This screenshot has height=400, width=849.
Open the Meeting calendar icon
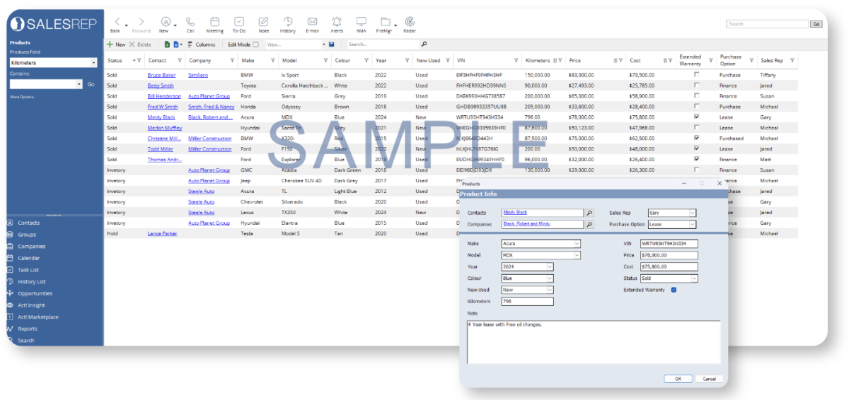(215, 22)
